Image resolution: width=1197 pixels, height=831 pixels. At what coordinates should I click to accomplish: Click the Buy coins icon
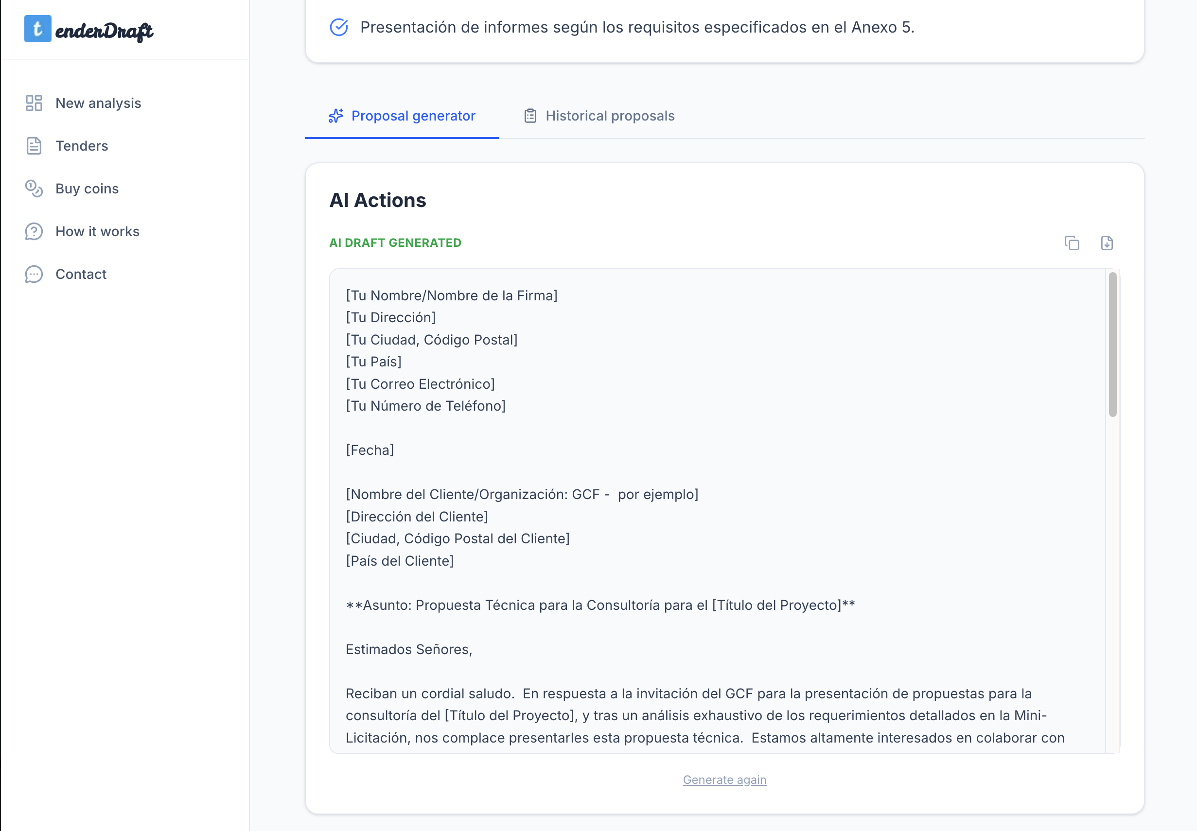[34, 189]
